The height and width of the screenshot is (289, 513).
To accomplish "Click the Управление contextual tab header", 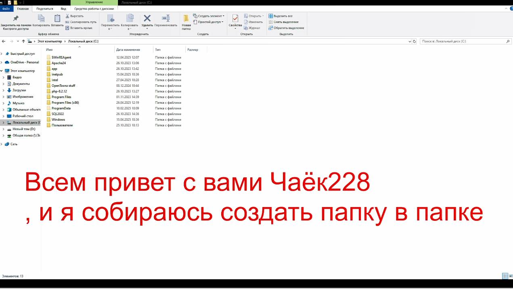I will 94,2.
